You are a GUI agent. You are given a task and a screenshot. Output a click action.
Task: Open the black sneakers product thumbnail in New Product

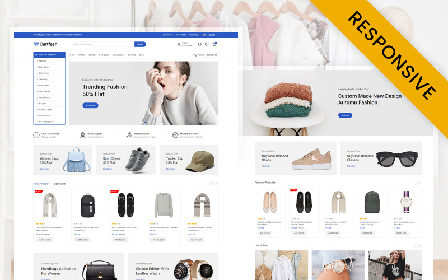[x=126, y=205]
